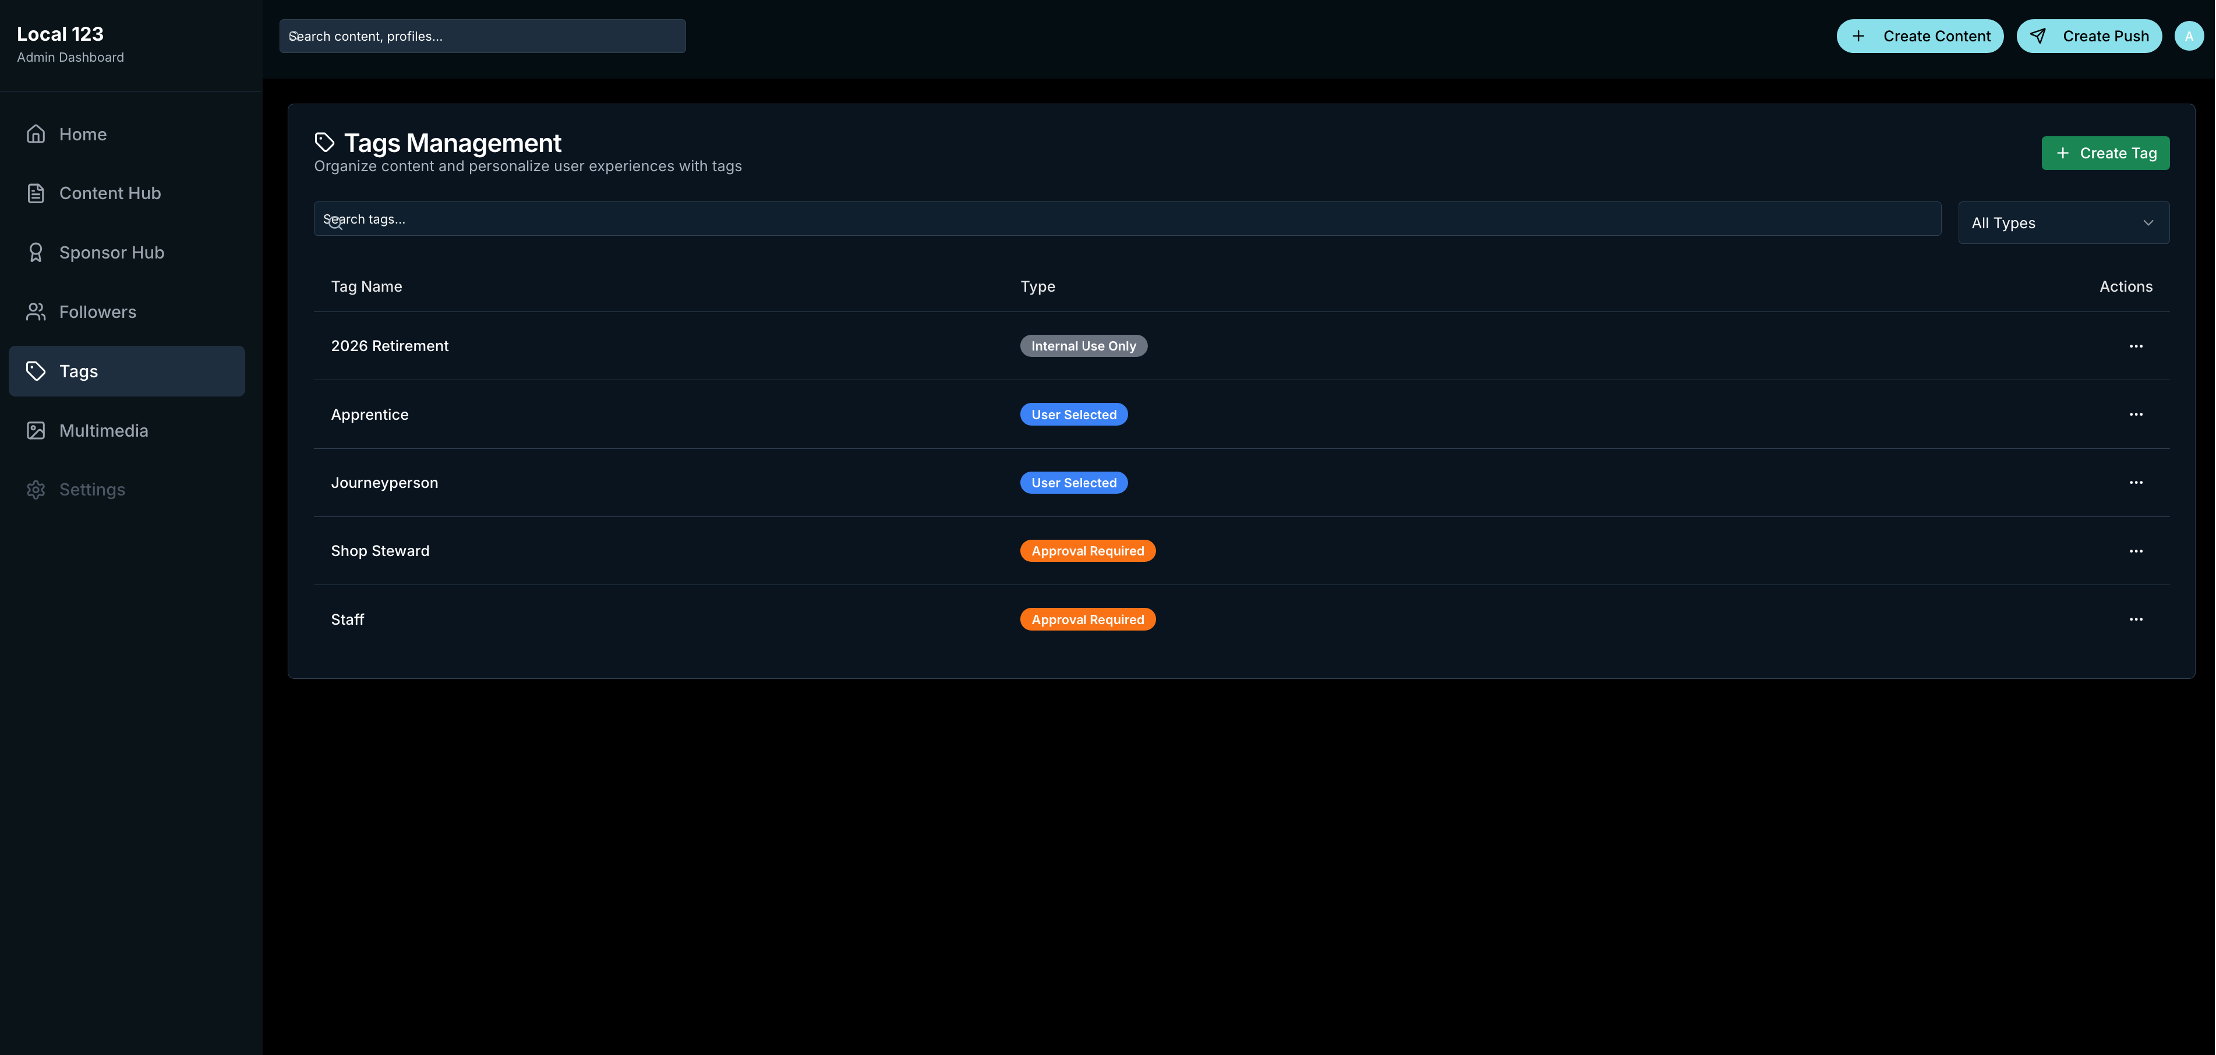Viewport: 2216px width, 1055px height.
Task: Click the Create Push button
Action: click(2090, 36)
